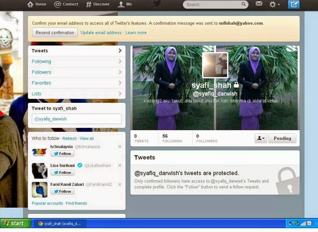
Task: Click chevron next to Tweets
Action: 120,51
